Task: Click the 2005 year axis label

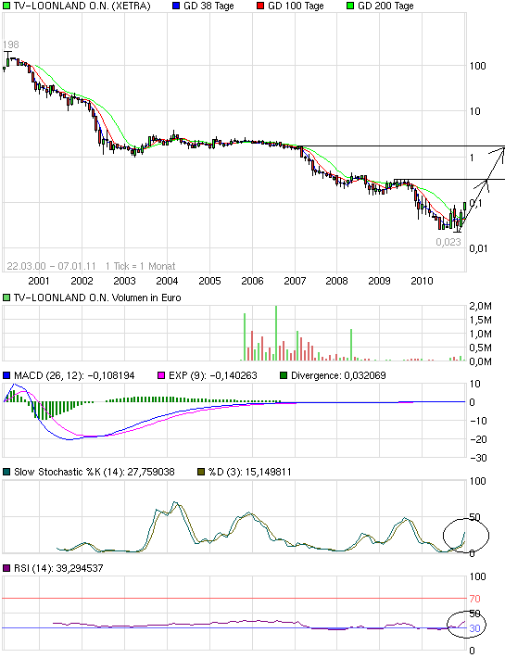Action: pyautogui.click(x=209, y=281)
